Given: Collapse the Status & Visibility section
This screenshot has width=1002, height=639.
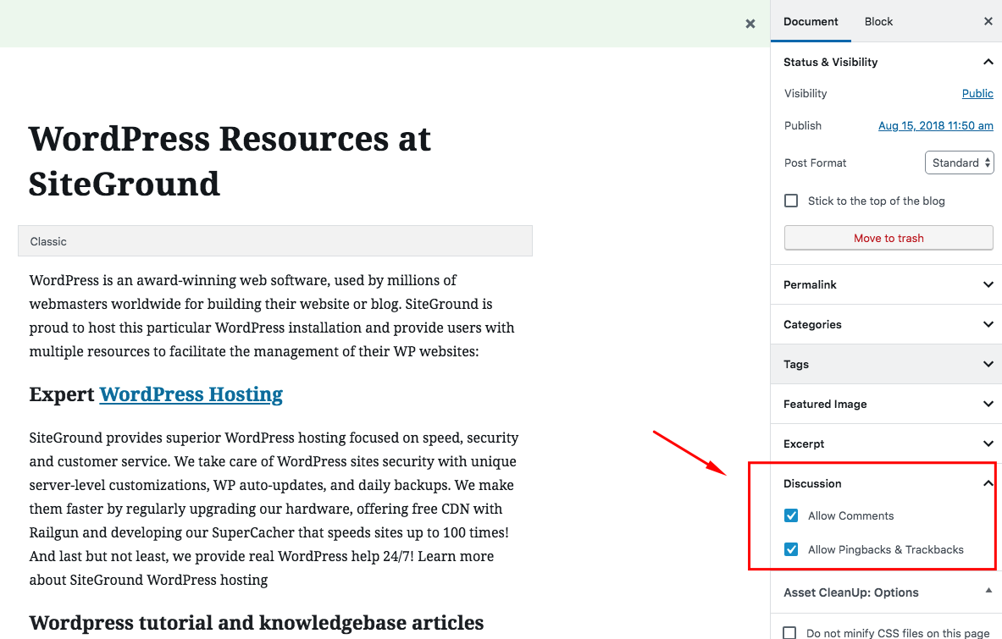Looking at the screenshot, I should [x=988, y=62].
